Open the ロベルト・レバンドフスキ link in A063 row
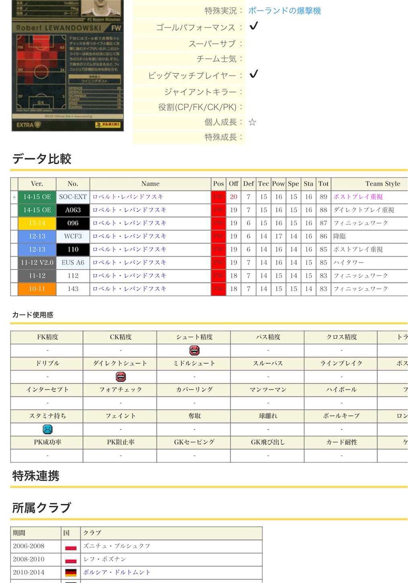The width and height of the screenshot is (408, 583). pos(129,210)
